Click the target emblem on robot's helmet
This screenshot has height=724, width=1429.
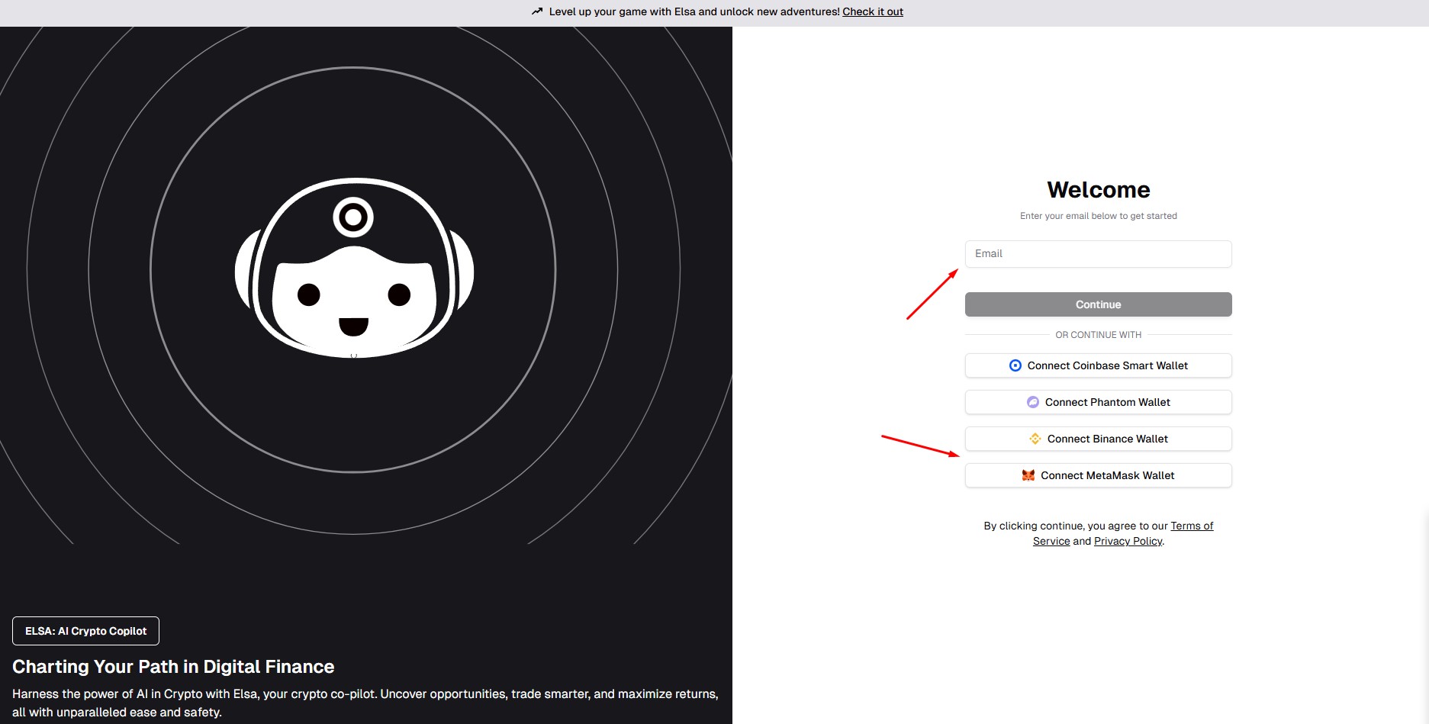pyautogui.click(x=353, y=217)
